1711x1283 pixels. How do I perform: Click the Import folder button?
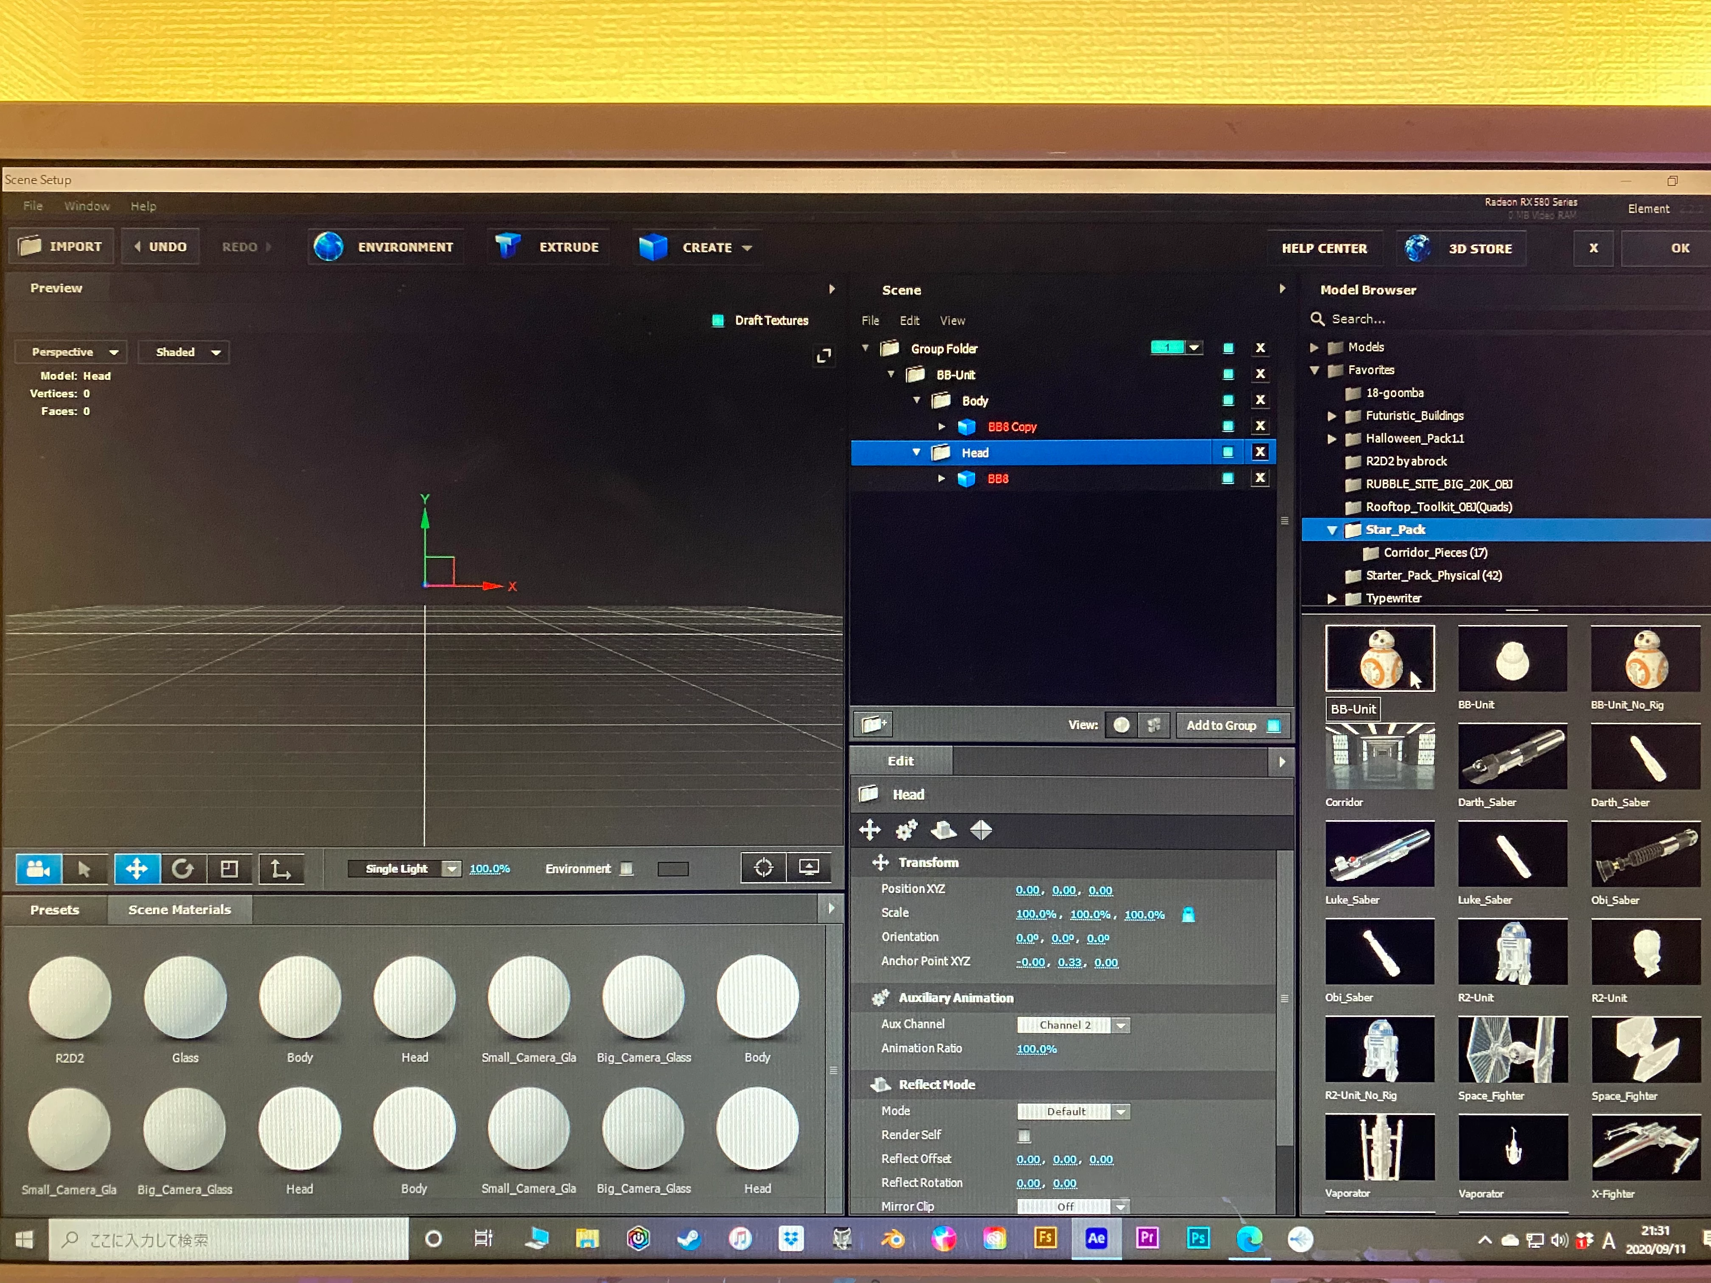pos(61,247)
